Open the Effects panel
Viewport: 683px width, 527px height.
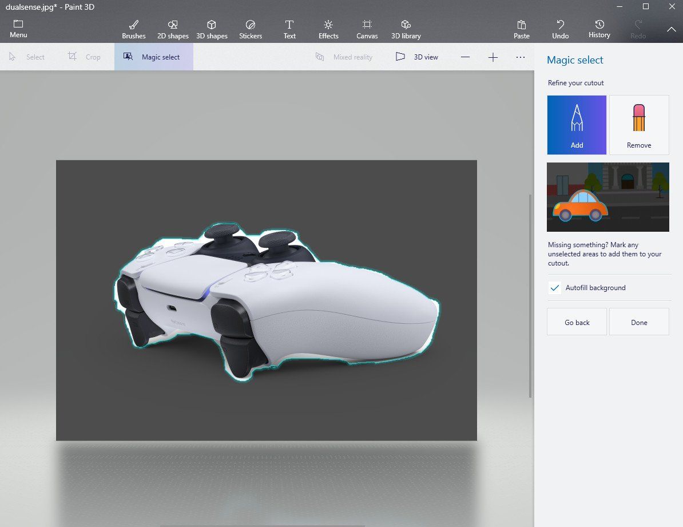click(328, 30)
